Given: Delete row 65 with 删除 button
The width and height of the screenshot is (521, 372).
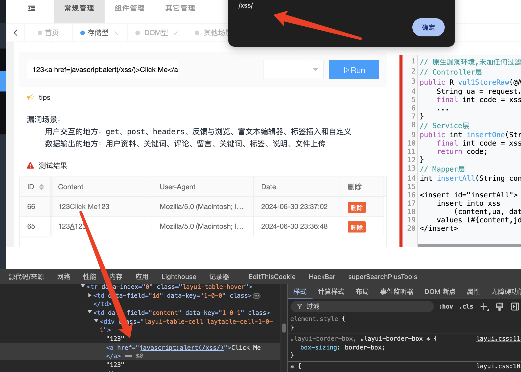Looking at the screenshot, I should coord(357,227).
